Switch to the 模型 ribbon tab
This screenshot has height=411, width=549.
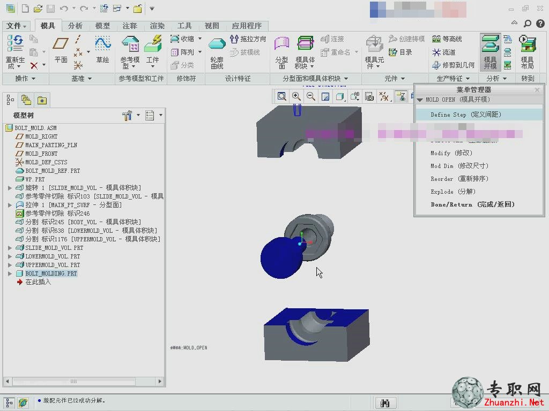point(102,26)
